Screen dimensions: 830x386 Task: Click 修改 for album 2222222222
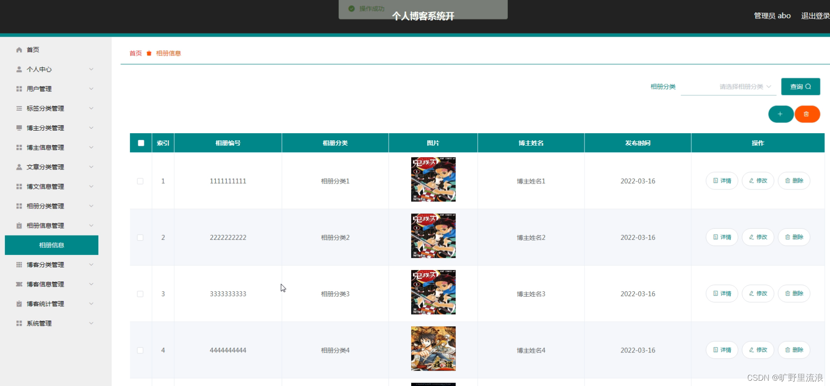(758, 237)
